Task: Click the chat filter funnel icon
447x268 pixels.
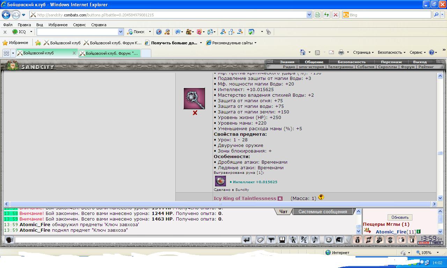Action: 271,240
